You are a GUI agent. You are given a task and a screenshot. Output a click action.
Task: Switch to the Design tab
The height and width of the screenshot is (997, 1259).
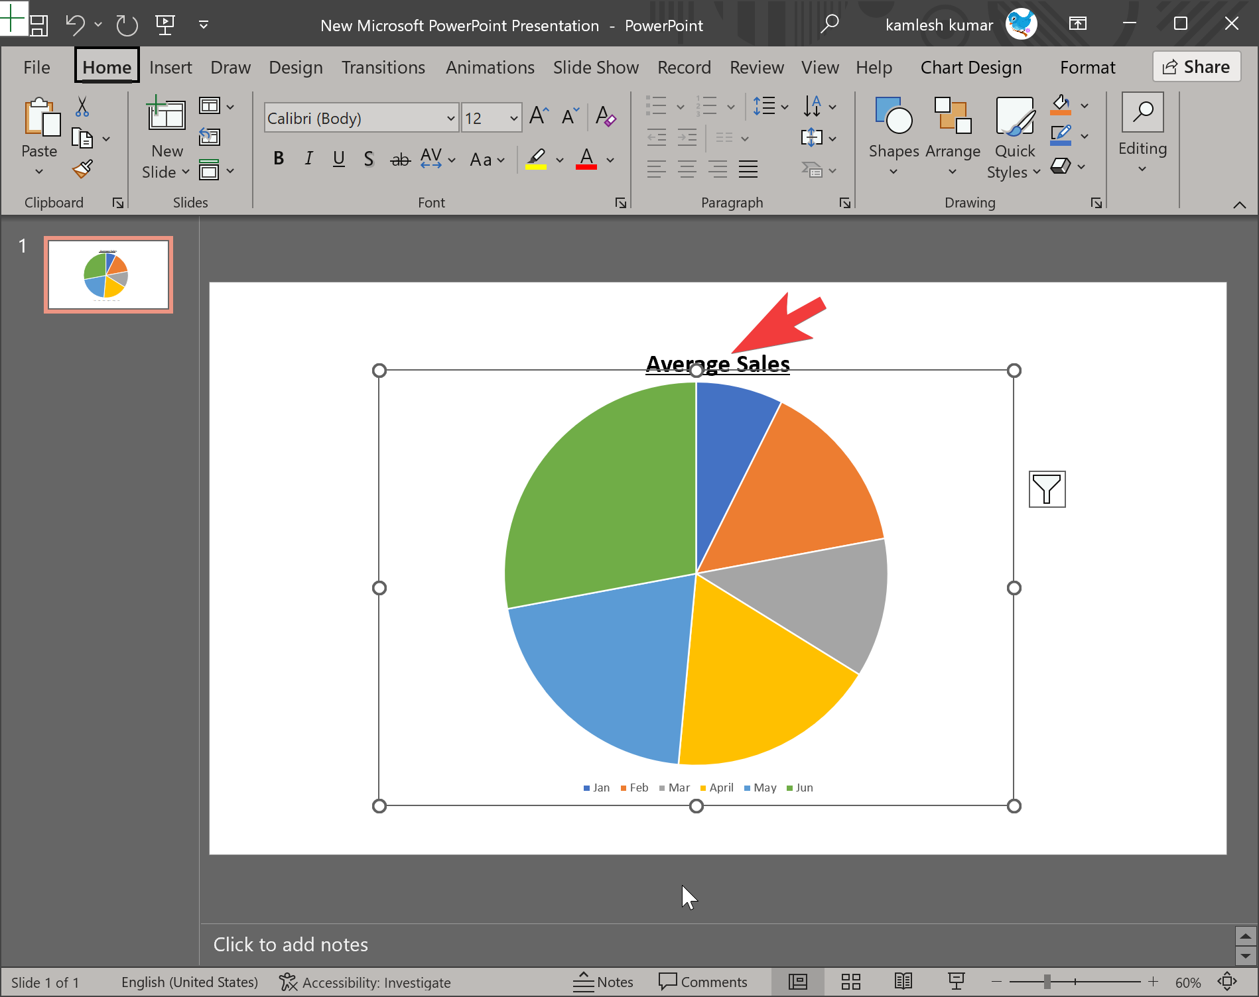296,68
